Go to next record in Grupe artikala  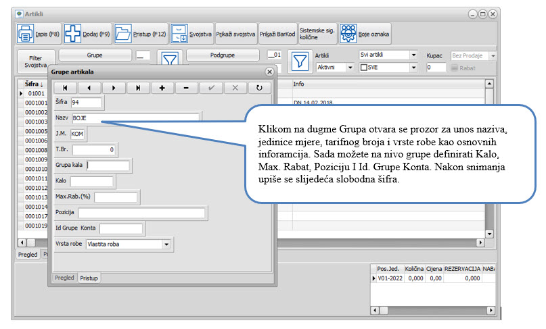[x=114, y=88]
